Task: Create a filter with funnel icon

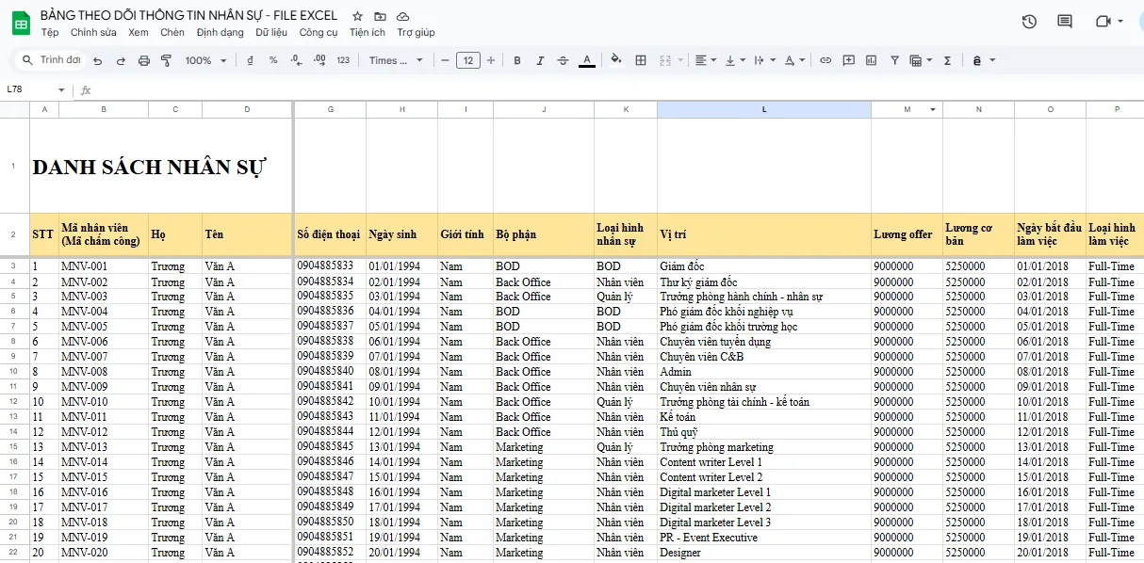Action: [x=894, y=60]
